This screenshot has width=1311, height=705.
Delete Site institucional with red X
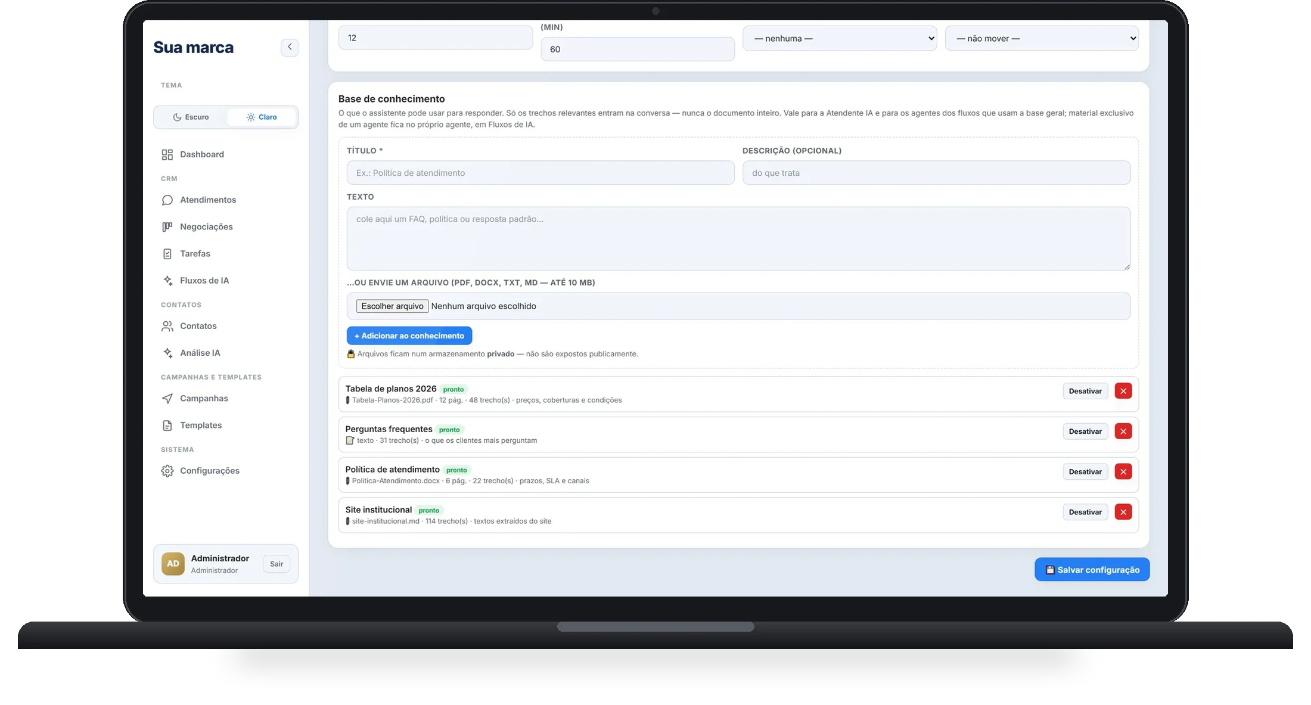click(1123, 512)
